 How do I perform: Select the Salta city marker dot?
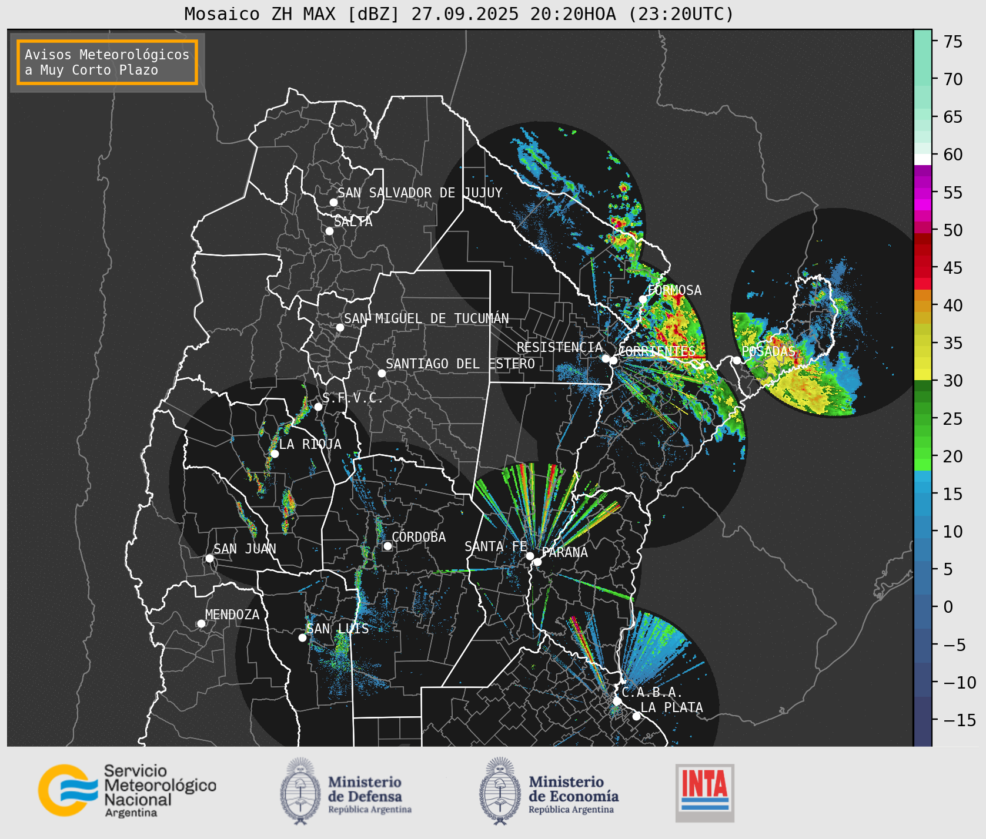pyautogui.click(x=329, y=231)
